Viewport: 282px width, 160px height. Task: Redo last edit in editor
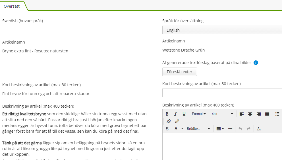click(x=249, y=129)
